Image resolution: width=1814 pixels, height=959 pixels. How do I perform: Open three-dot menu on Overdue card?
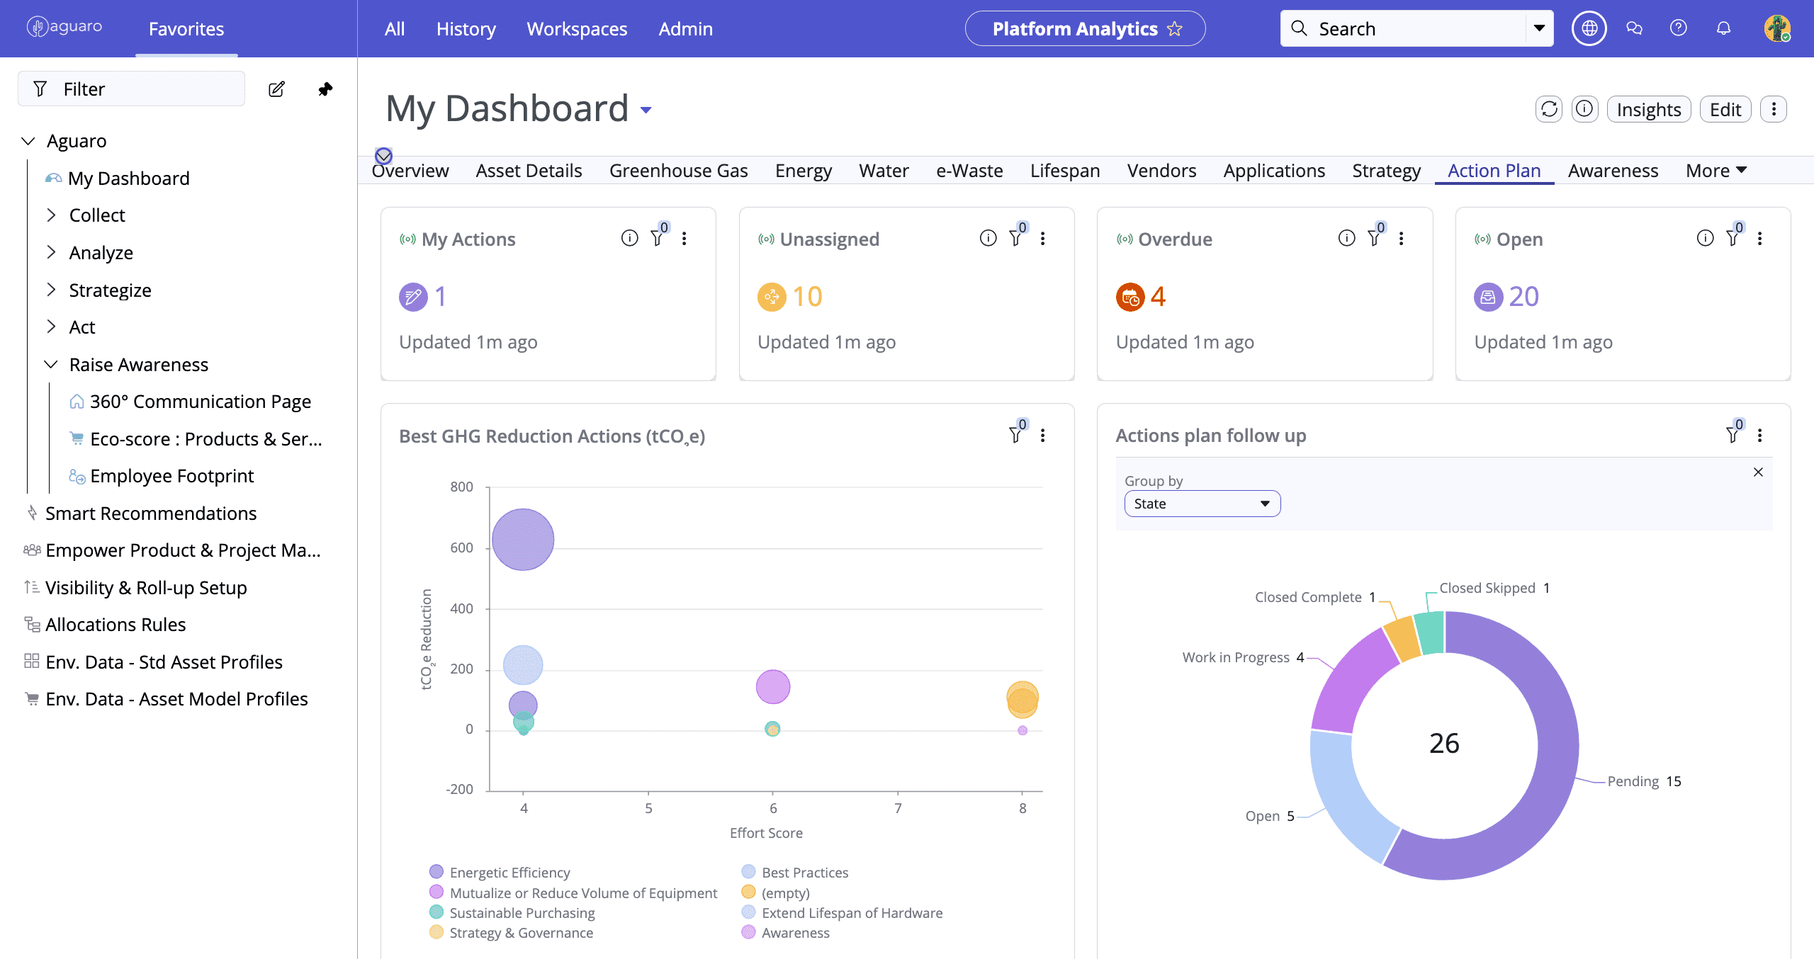[x=1401, y=239]
